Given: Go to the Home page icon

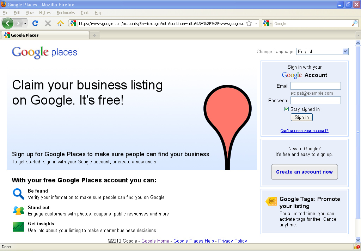Looking at the screenshot, I should (61, 23).
